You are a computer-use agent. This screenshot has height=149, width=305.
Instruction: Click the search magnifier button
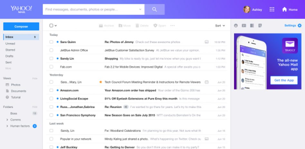tap(154, 9)
